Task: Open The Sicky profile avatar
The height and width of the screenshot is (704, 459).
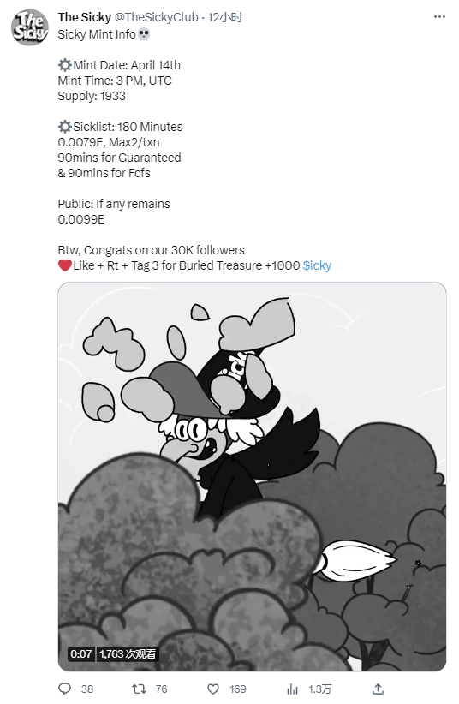Action: coord(30,27)
